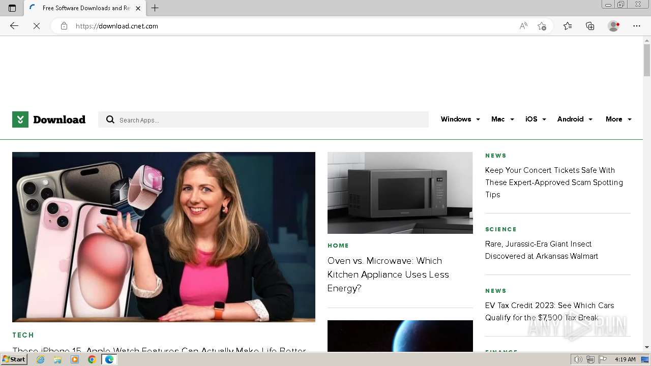Read the Jurassic-Era Giant Insect article
Image resolution: width=651 pixels, height=366 pixels.
click(542, 250)
